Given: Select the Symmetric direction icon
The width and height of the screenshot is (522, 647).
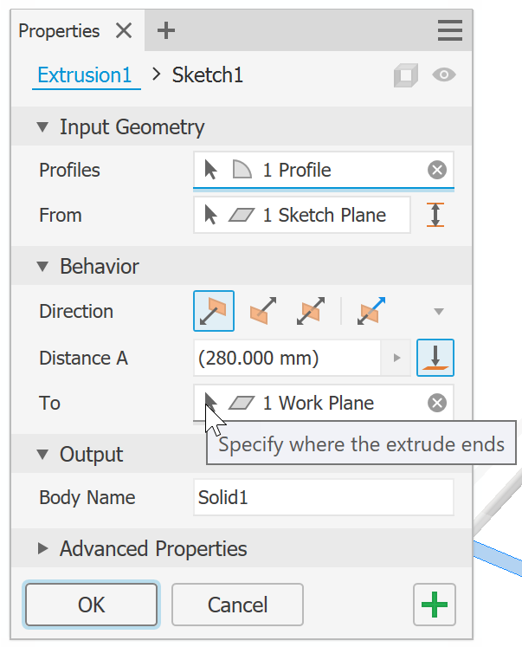Looking at the screenshot, I should tap(311, 312).
